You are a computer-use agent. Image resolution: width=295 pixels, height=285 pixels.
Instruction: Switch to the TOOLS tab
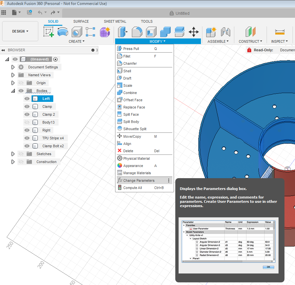click(147, 21)
